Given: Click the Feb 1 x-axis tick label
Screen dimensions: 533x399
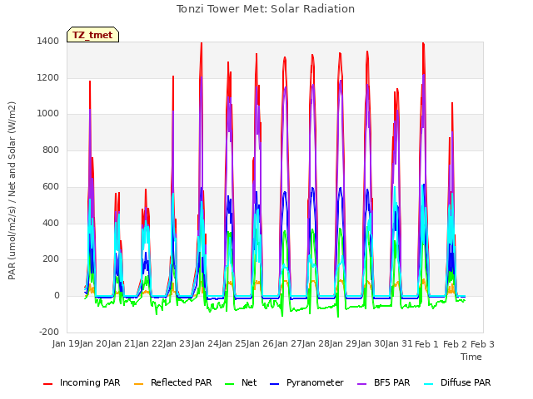Looking at the screenshot, I should click(427, 344).
